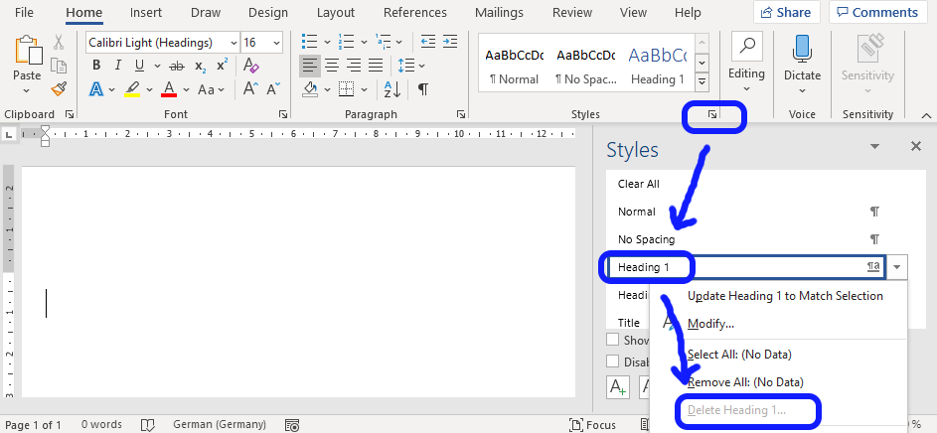Click the Borders icon

(346, 89)
